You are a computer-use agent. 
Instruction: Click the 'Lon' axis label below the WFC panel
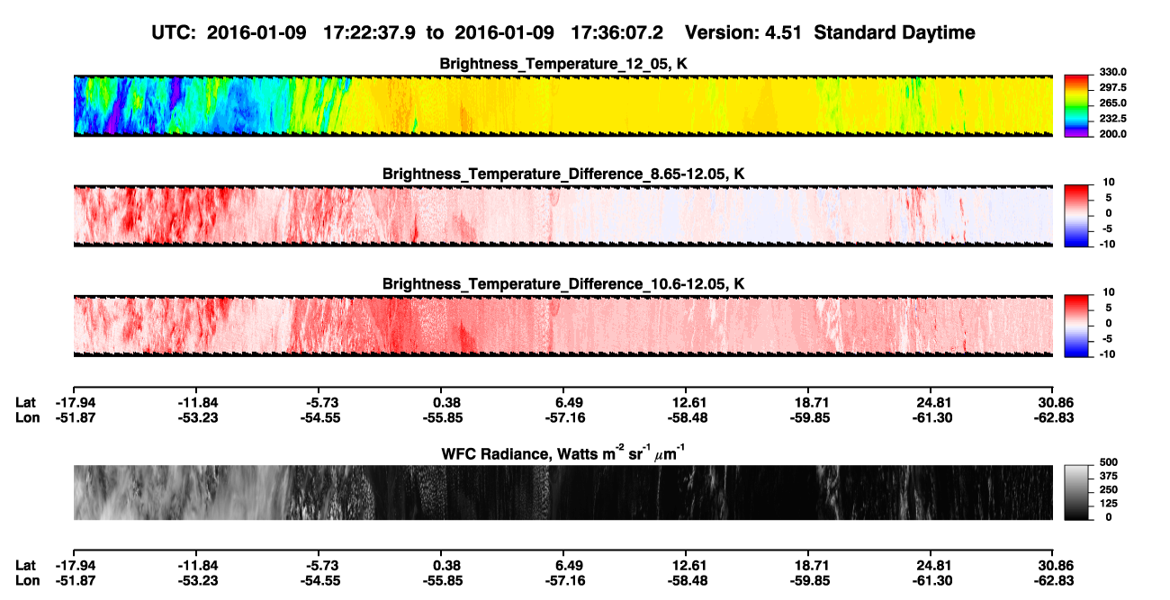coord(27,580)
